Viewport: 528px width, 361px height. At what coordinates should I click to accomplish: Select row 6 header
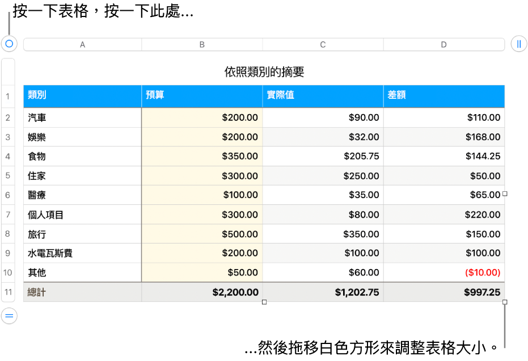[x=8, y=195]
